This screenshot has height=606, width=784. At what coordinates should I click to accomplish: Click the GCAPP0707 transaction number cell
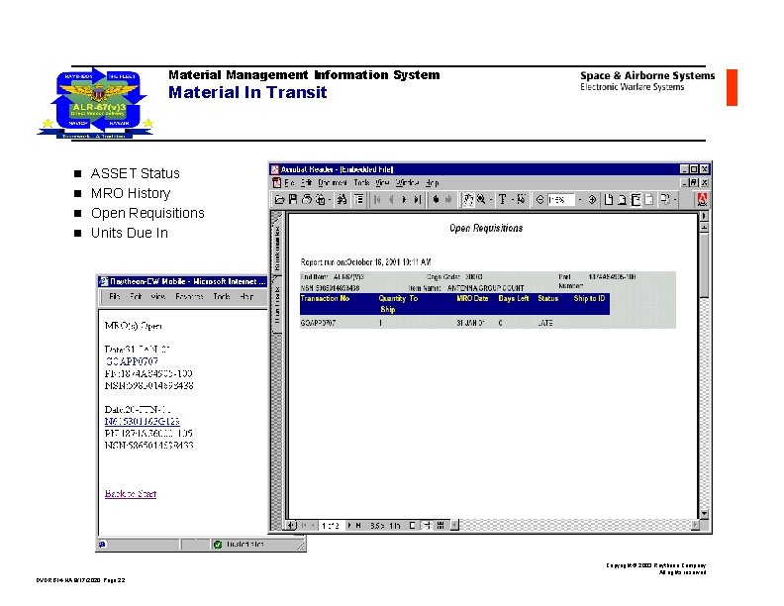(x=318, y=323)
